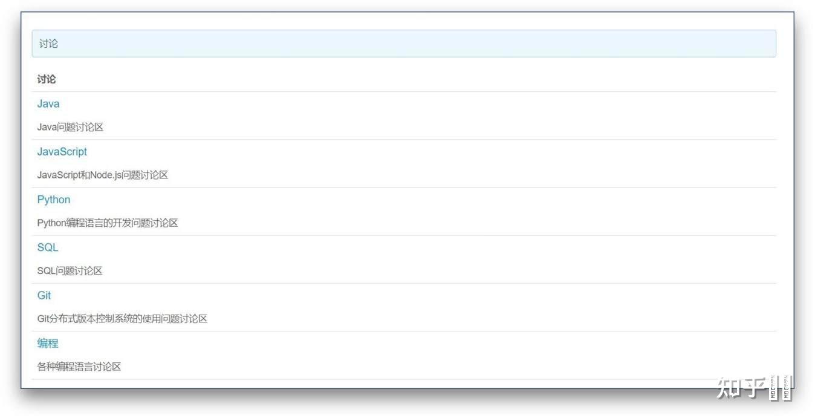Select the "Python编程语言的开发问题讨论区" description text
Screen dimensions: 815x418
108,223
